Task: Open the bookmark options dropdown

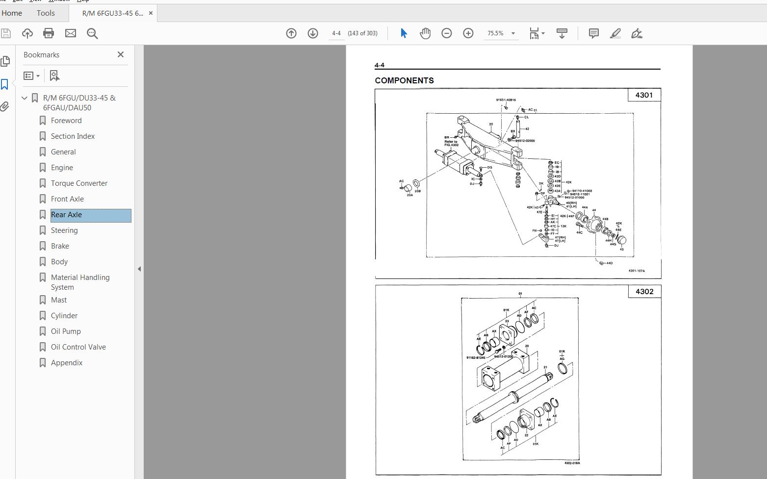Action: [31, 76]
